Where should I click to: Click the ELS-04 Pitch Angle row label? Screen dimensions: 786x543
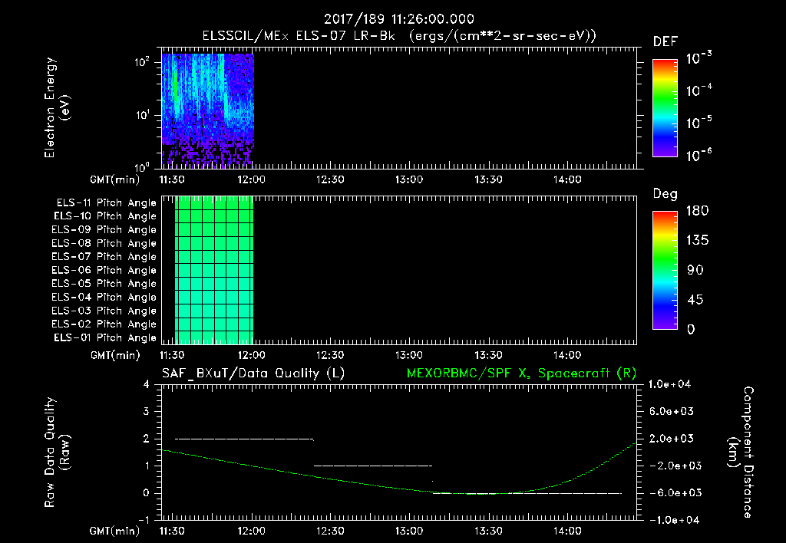(104, 297)
